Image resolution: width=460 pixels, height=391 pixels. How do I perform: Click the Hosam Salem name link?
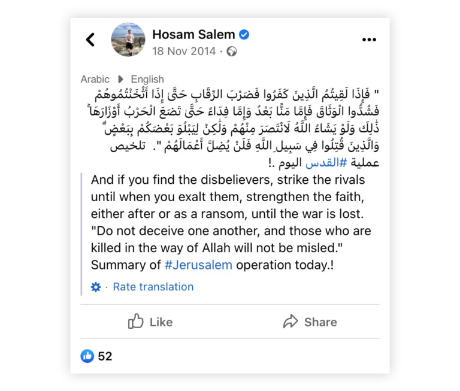click(x=193, y=35)
